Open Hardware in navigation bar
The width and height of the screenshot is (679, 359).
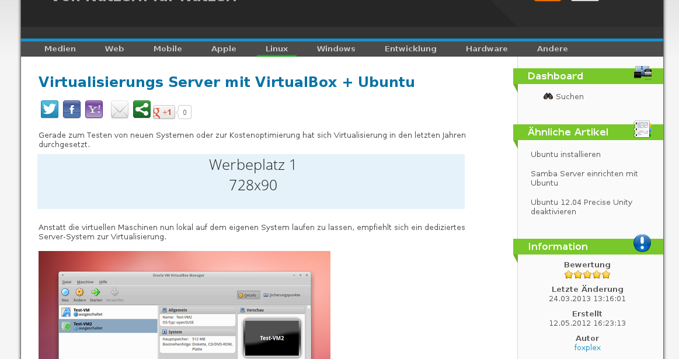486,48
